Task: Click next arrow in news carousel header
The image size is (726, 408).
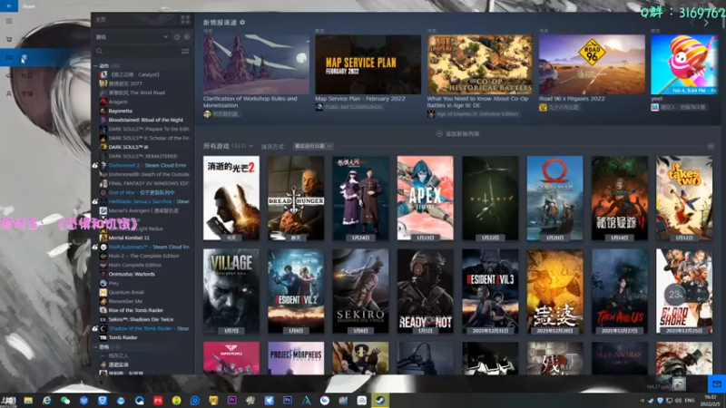Action: [x=706, y=23]
